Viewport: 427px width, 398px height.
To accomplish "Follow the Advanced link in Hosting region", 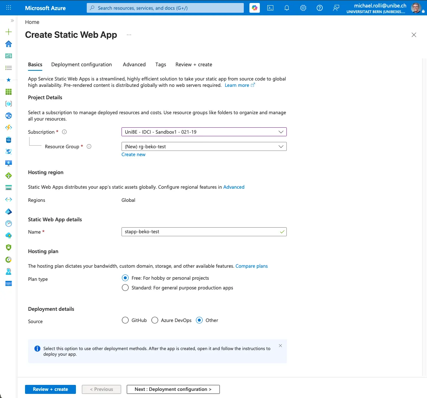I will pos(234,187).
